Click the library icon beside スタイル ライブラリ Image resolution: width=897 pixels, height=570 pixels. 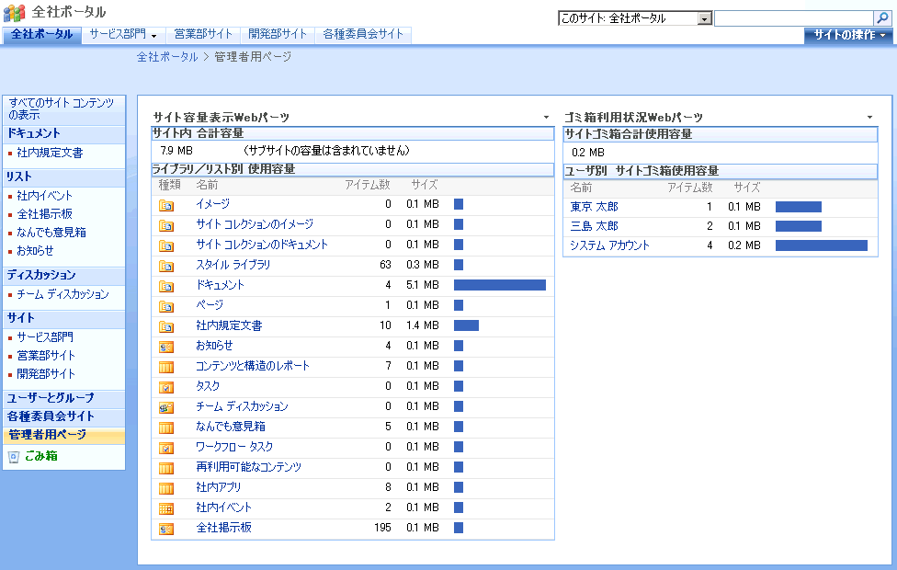pyautogui.click(x=166, y=265)
